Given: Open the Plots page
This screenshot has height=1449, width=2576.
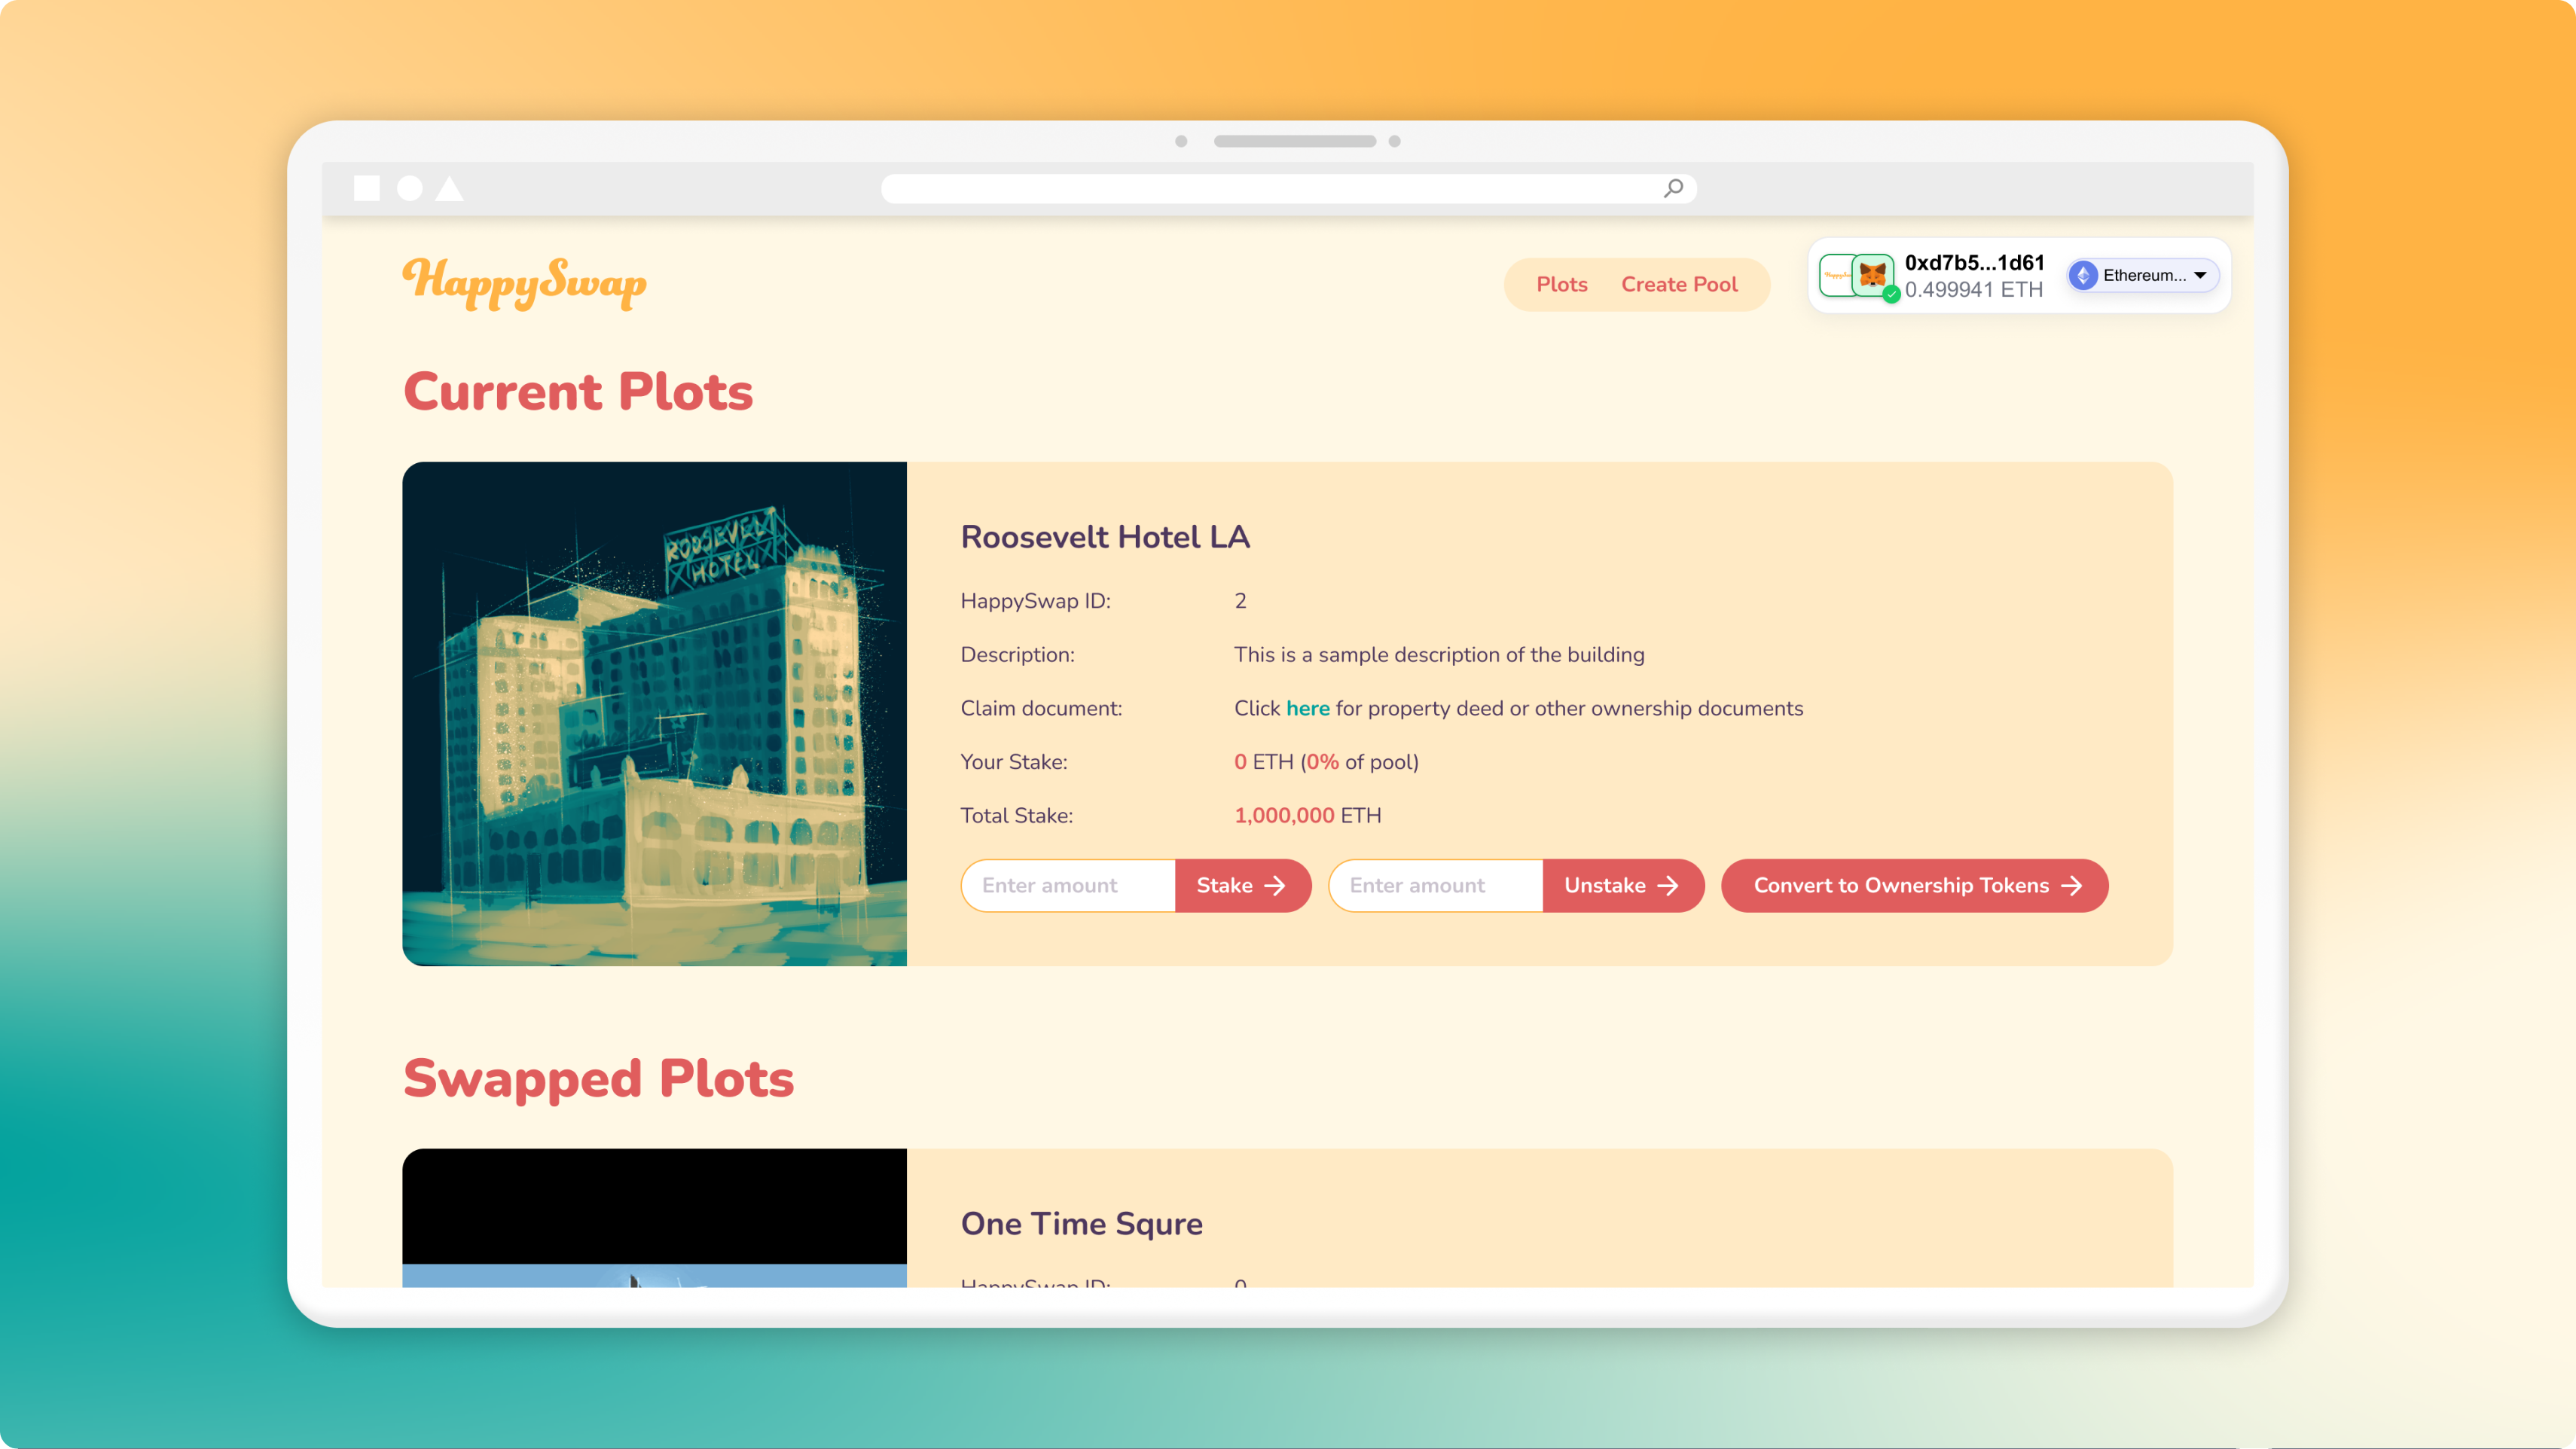Looking at the screenshot, I should pyautogui.click(x=1561, y=285).
